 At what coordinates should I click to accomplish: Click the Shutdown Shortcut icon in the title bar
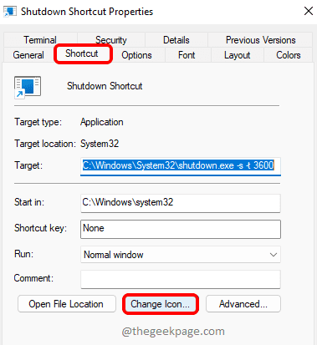[10, 12]
